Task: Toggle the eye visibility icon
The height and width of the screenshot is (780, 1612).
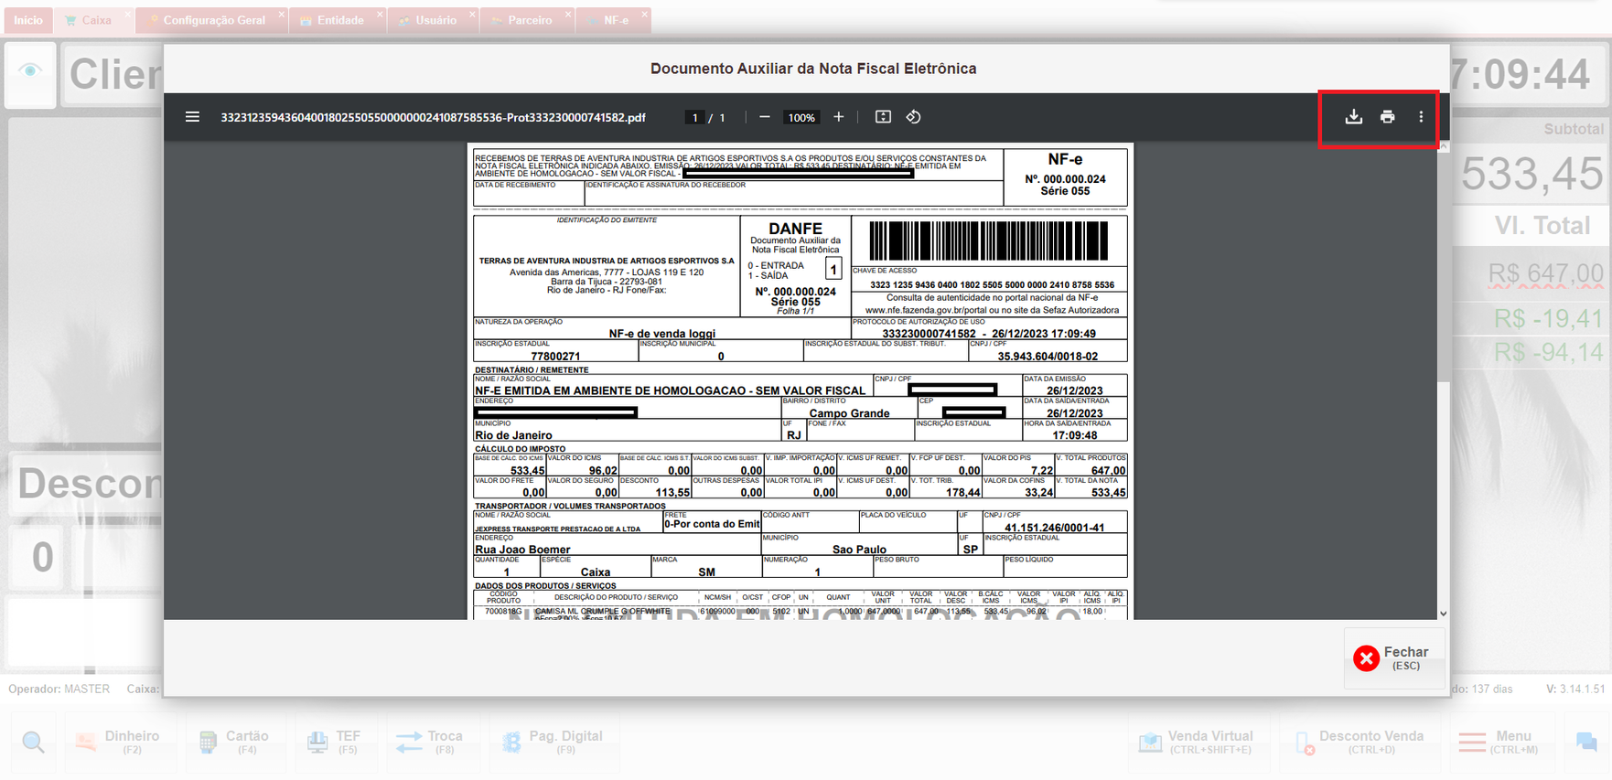Action: pyautogui.click(x=30, y=71)
